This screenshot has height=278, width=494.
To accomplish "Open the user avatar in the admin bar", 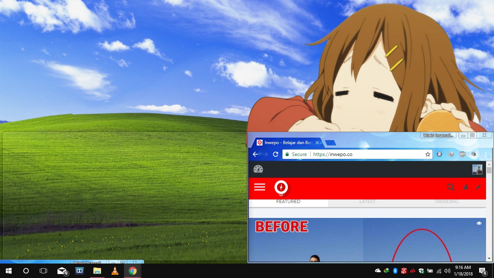I will (x=477, y=169).
